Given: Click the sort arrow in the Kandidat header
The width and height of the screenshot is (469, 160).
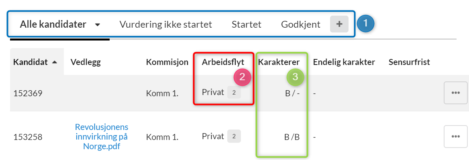Looking at the screenshot, I should click(55, 62).
